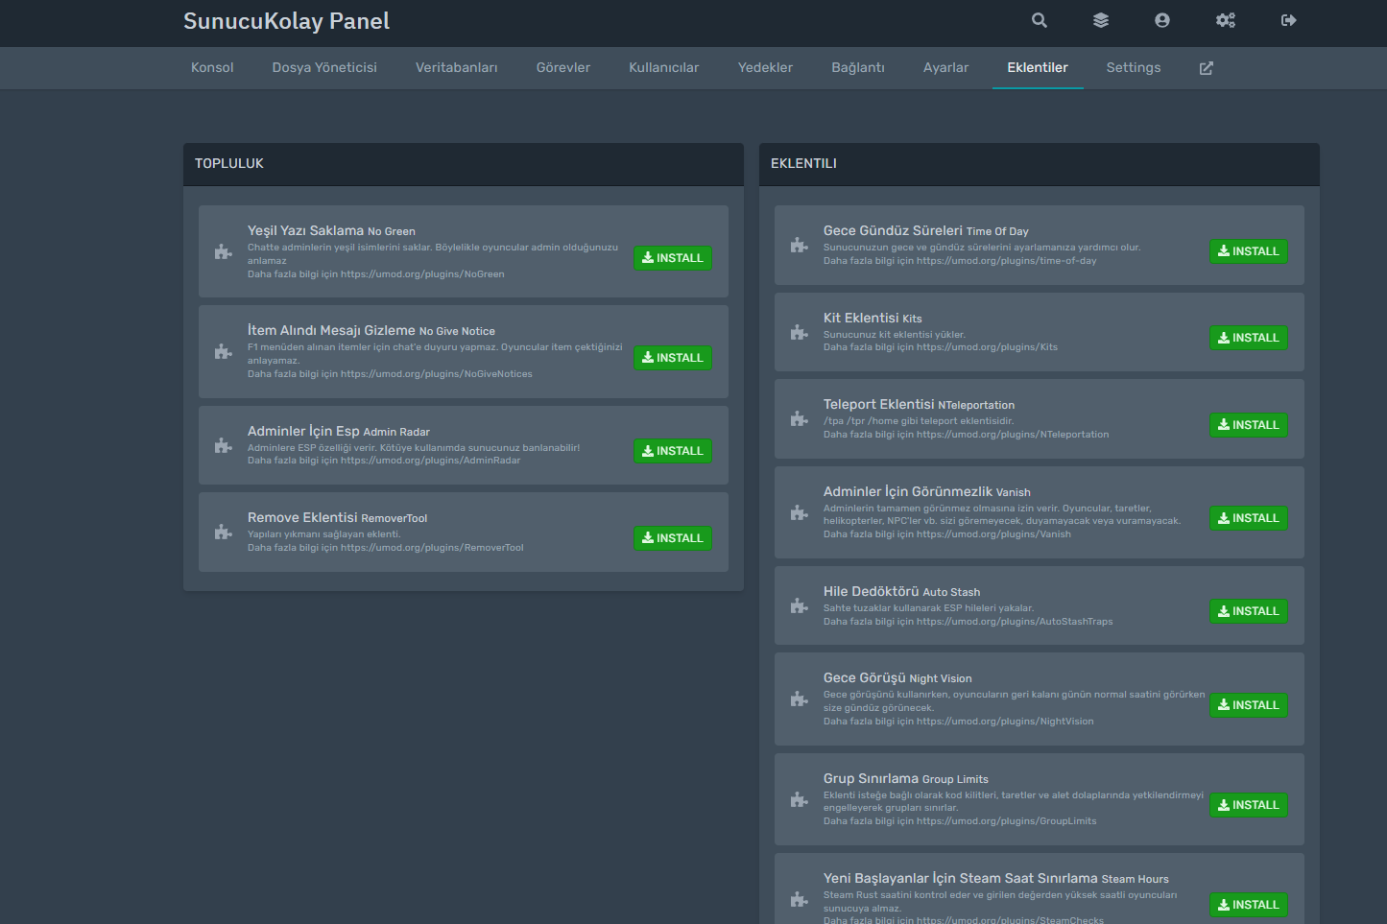This screenshot has width=1387, height=924.
Task: Open the admin gears icon
Action: [1226, 20]
